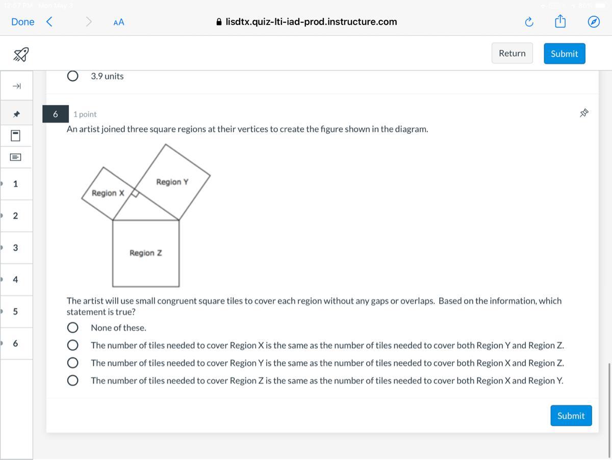Click the squares diagram image

coord(146,215)
